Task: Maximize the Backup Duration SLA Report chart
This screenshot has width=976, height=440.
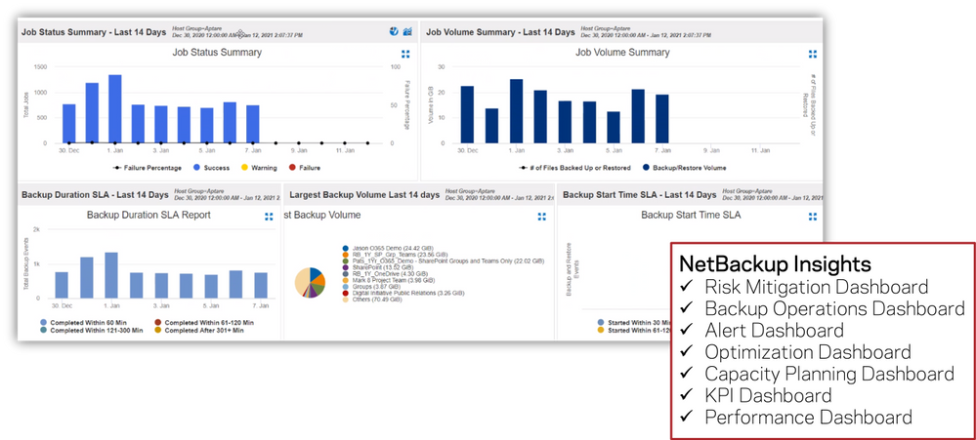Action: 269,217
